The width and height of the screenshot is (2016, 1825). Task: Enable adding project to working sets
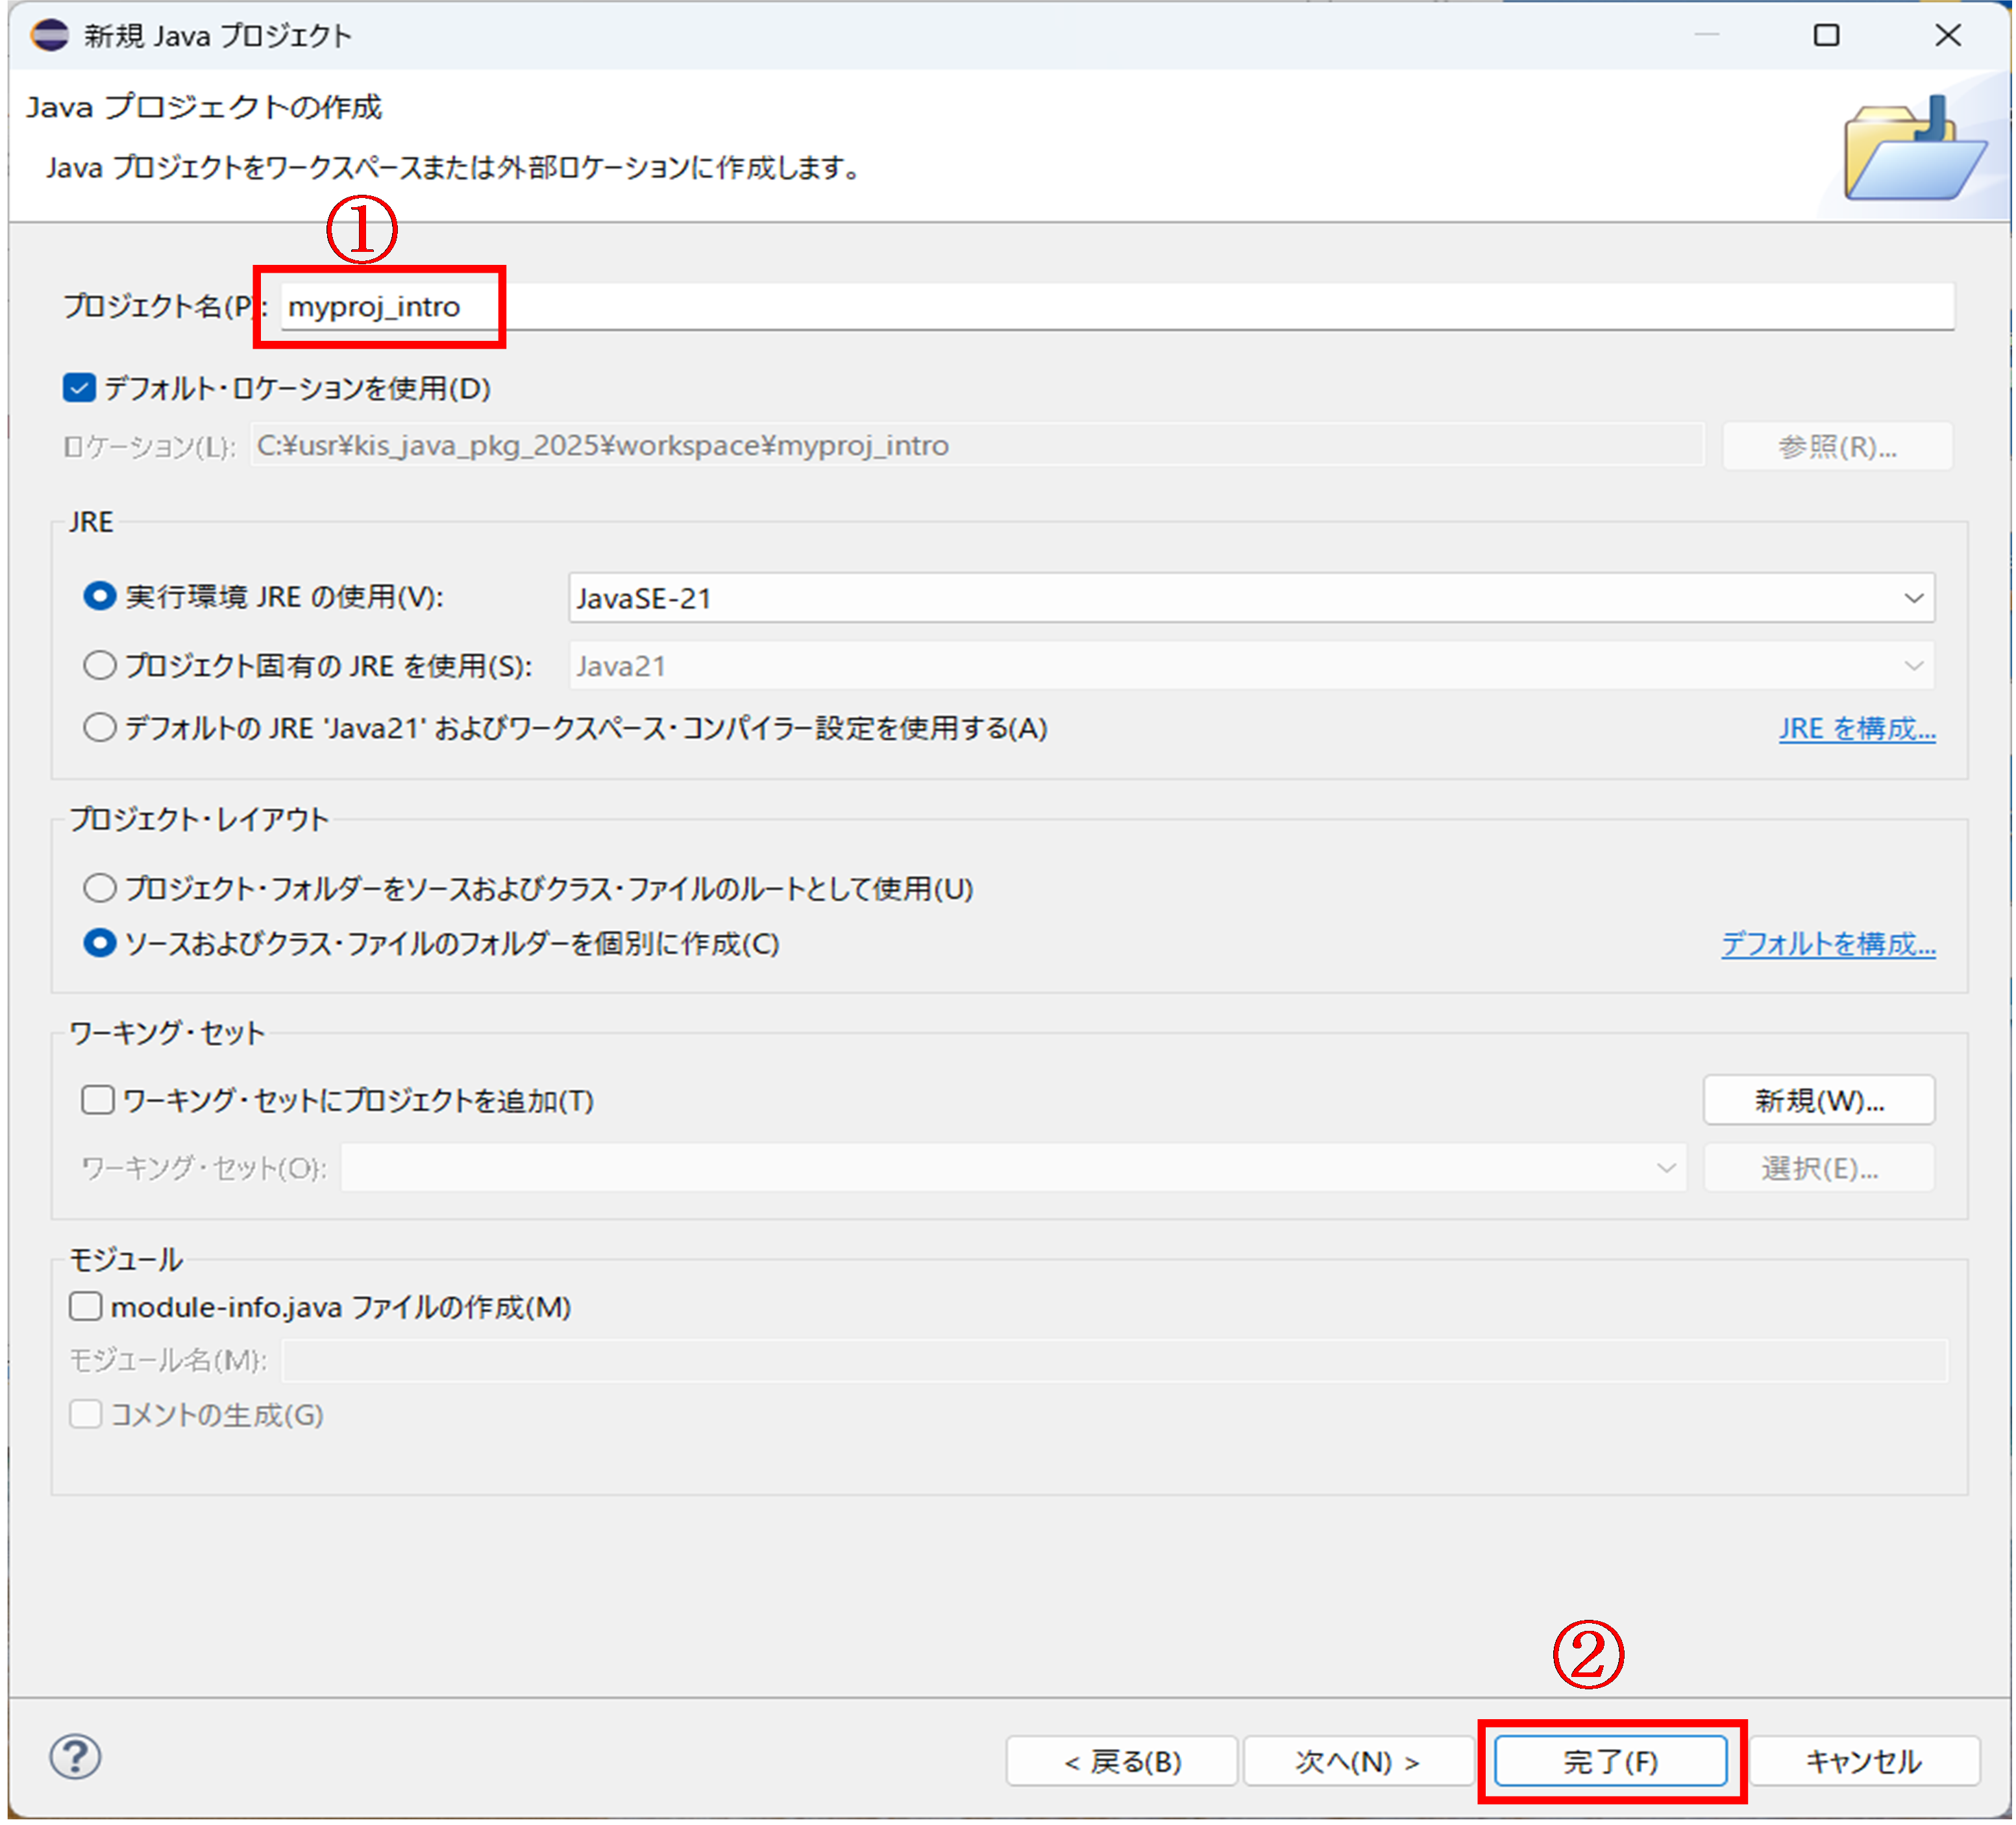(x=98, y=1100)
